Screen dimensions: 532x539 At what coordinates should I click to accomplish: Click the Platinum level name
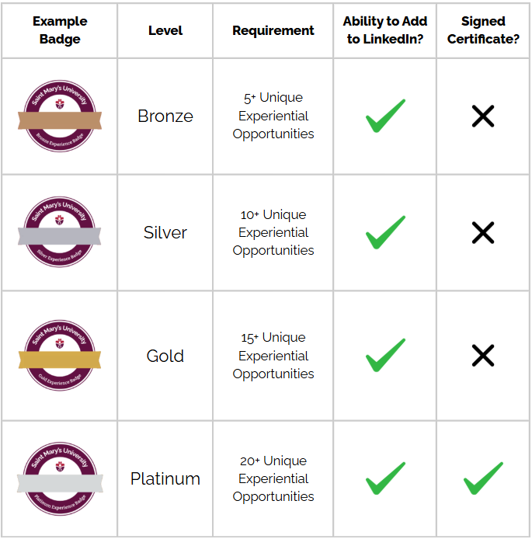(165, 478)
